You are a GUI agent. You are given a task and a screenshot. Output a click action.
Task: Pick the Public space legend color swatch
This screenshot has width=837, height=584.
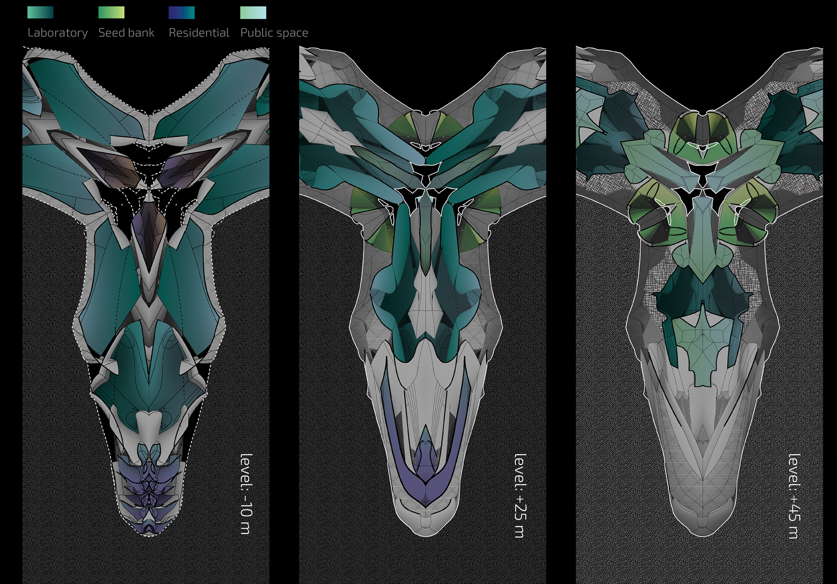coord(253,13)
